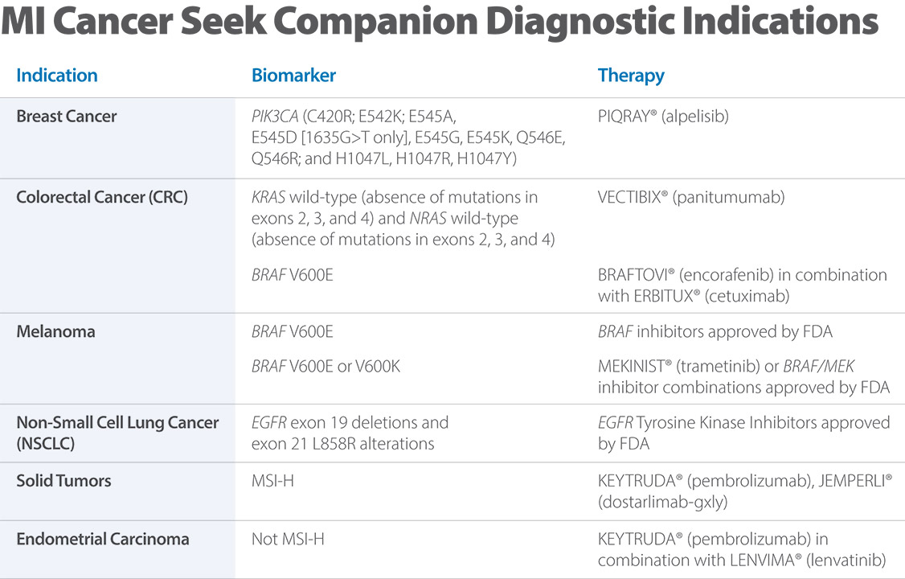Click the BRAF V600E or V600K biomarker
Image resolution: width=905 pixels, height=579 pixels.
click(326, 367)
